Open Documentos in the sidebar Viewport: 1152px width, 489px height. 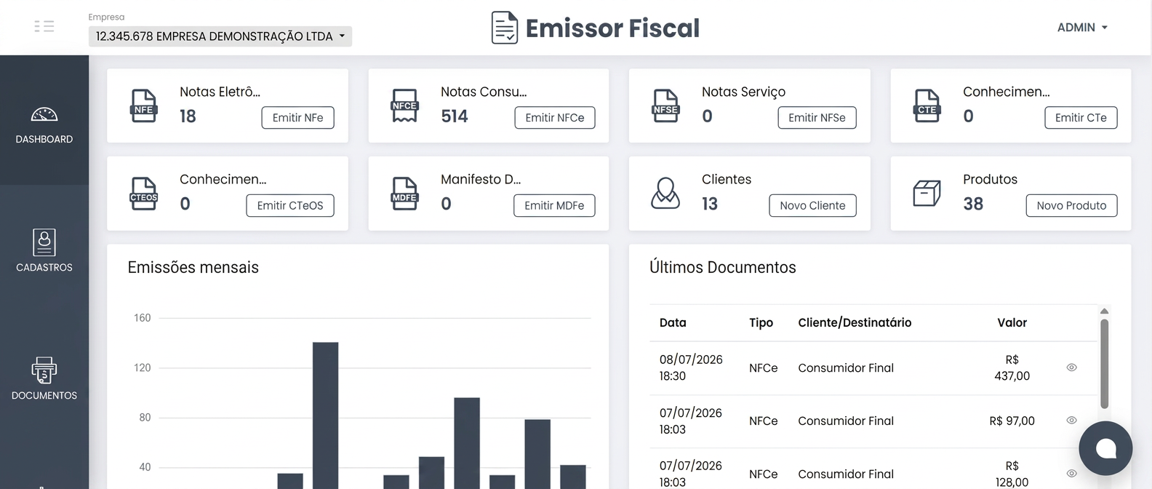click(x=44, y=379)
